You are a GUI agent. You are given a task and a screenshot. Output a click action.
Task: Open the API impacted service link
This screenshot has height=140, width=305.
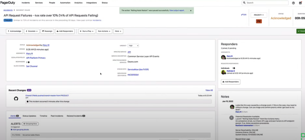tap(129, 52)
